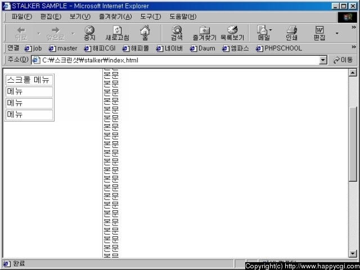
Task: Click the Mail (메일) toolbar icon
Action: click(x=263, y=33)
